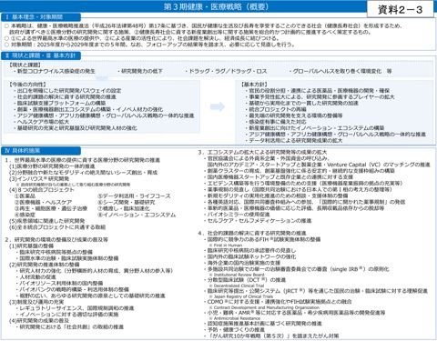Viewport: 437px width, 341px height.
Task: Click footnote "Japan Registry of Clinical Trials"
Action: point(240,296)
